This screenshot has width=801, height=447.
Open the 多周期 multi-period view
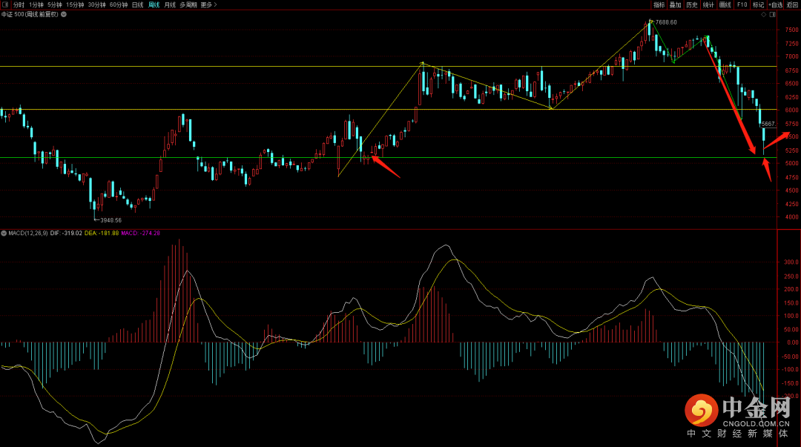point(188,4)
